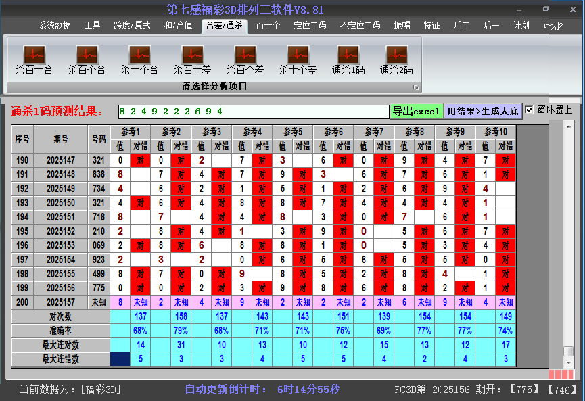Click the 序号 column header
Viewport: 585px width, 401px height.
22,139
